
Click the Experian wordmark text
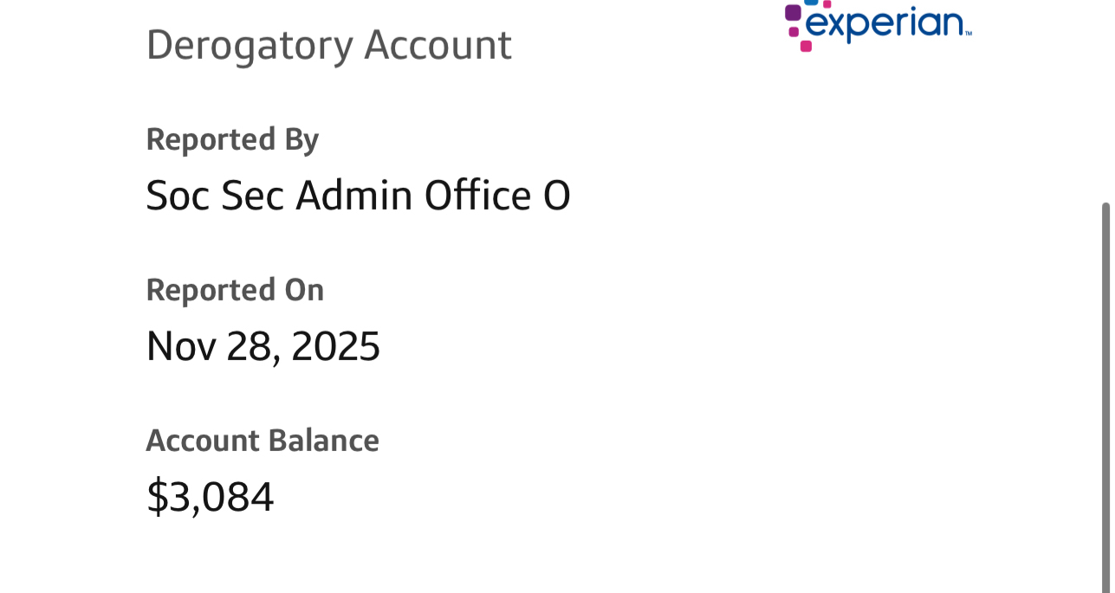(890, 23)
